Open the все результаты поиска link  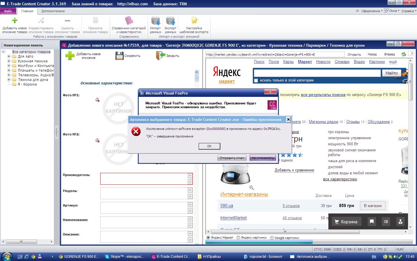(x=323, y=95)
